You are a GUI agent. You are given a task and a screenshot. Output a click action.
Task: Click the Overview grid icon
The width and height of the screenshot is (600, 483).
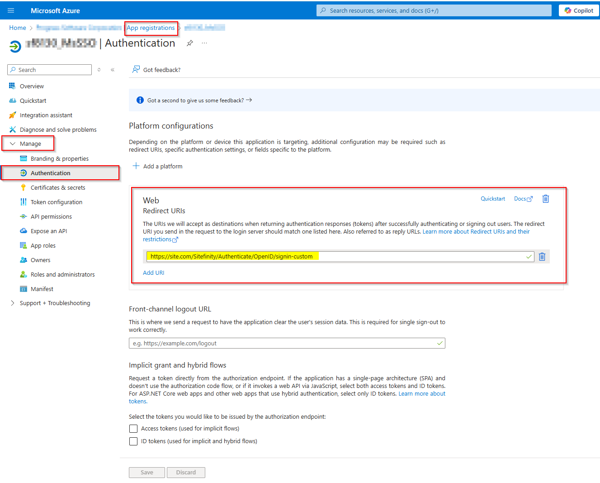(x=12, y=86)
